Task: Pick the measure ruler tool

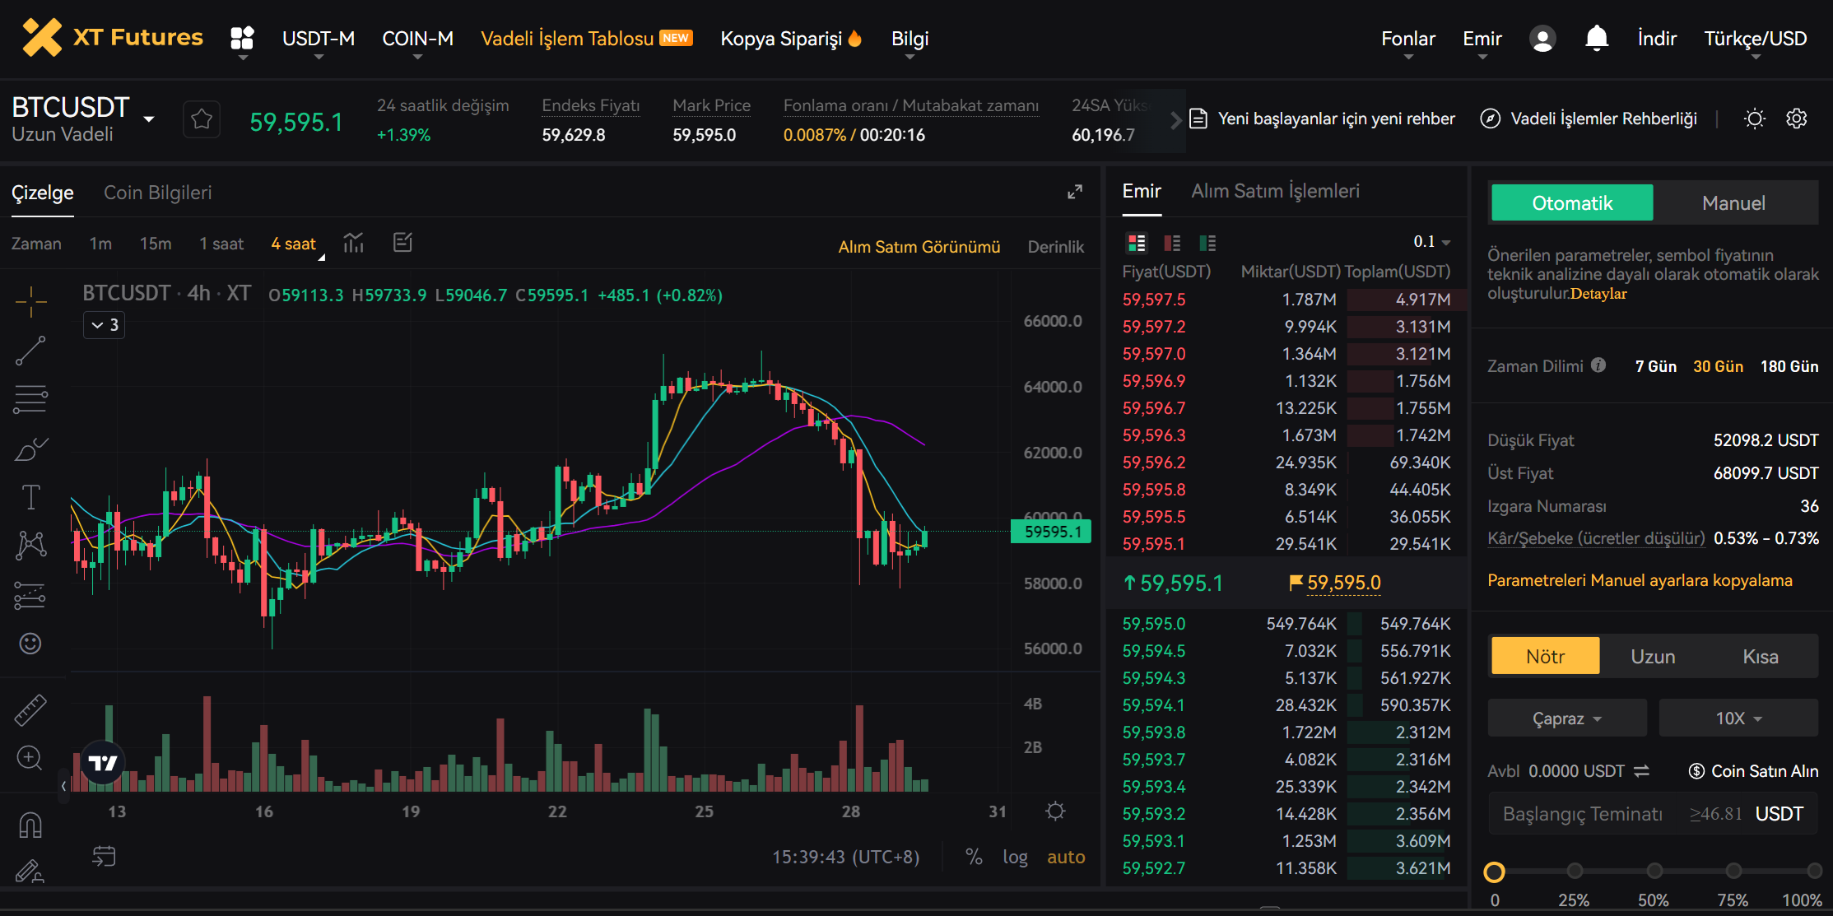Action: pos(30,709)
